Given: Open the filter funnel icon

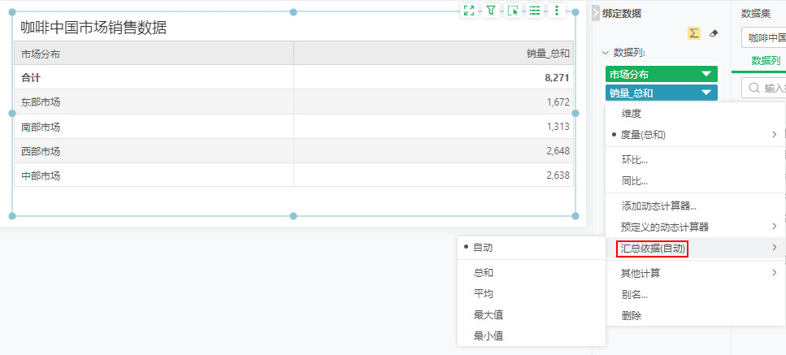Looking at the screenshot, I should tap(491, 11).
